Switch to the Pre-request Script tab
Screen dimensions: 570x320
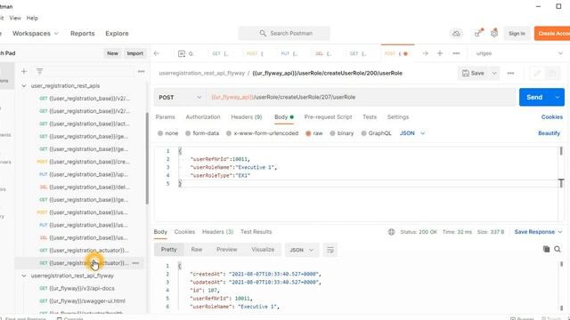click(328, 117)
